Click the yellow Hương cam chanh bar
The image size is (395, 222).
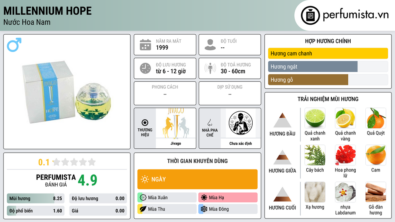pyautogui.click(x=328, y=53)
